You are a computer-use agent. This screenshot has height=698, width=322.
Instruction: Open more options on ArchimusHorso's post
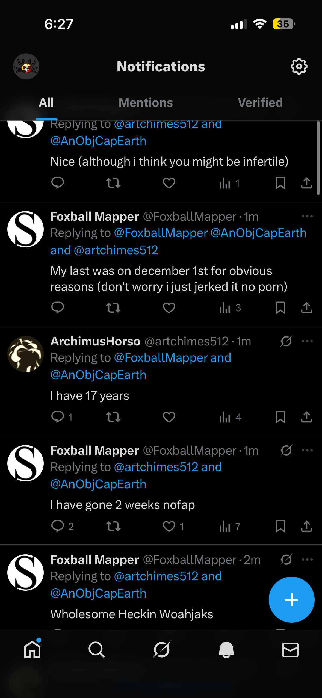pyautogui.click(x=307, y=341)
